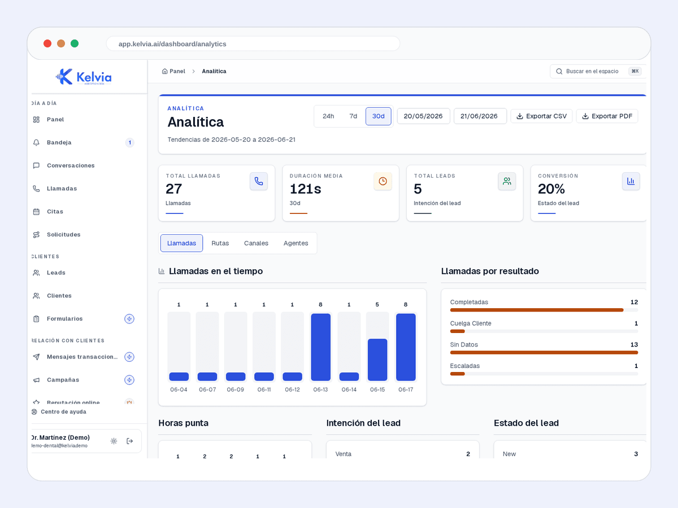The width and height of the screenshot is (678, 508).
Task: Click the 06-13 bar in chart
Action: 321,347
